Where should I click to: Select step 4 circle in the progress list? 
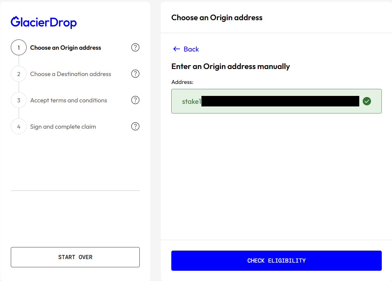pyautogui.click(x=19, y=126)
